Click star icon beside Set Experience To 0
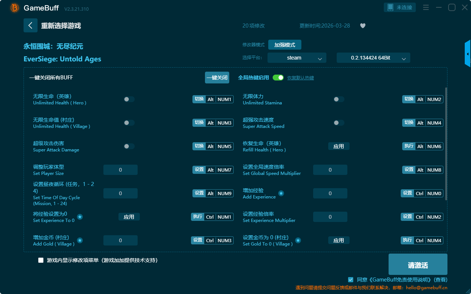 pos(79,217)
